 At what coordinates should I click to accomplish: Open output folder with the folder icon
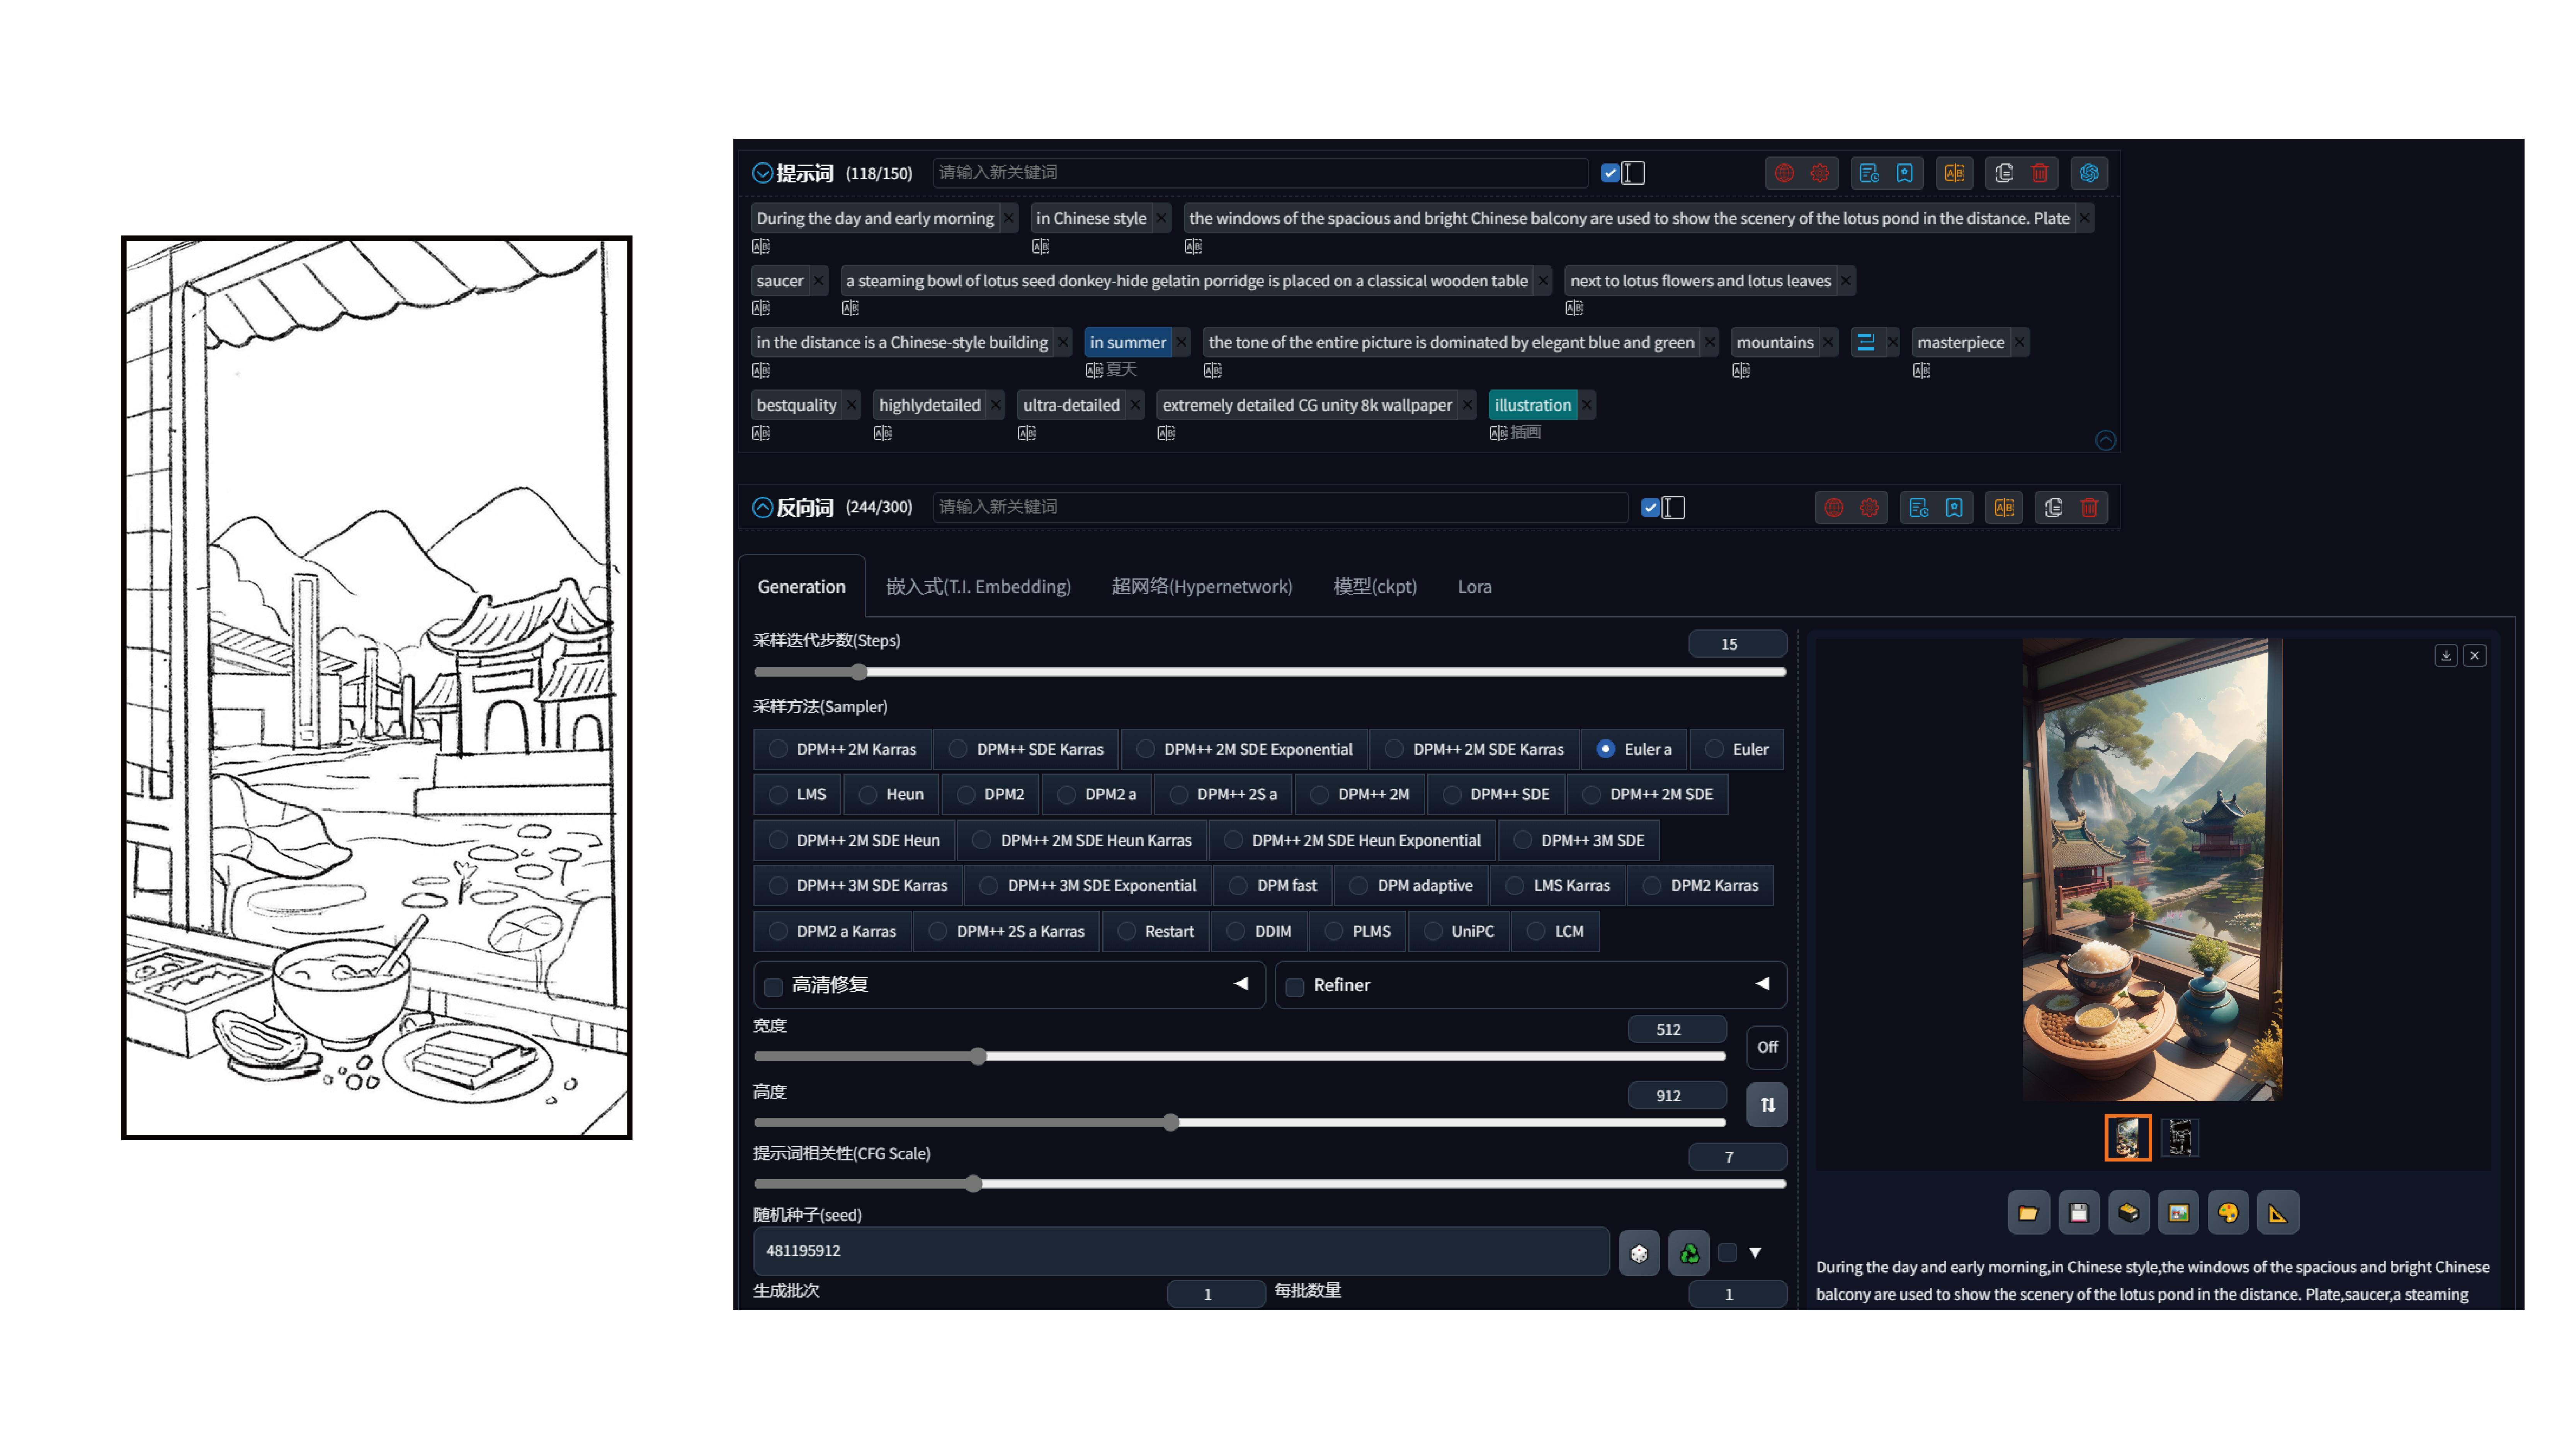(x=2028, y=1213)
